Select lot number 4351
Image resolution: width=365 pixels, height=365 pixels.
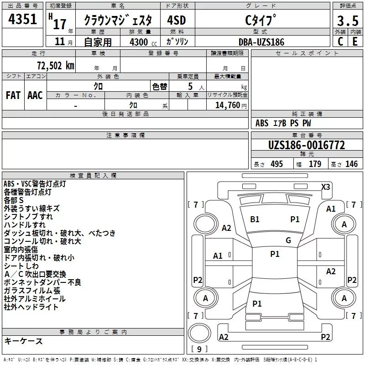coord(22,19)
